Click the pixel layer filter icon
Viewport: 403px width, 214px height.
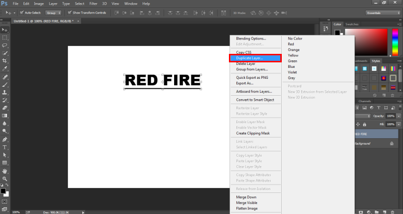coord(365,108)
